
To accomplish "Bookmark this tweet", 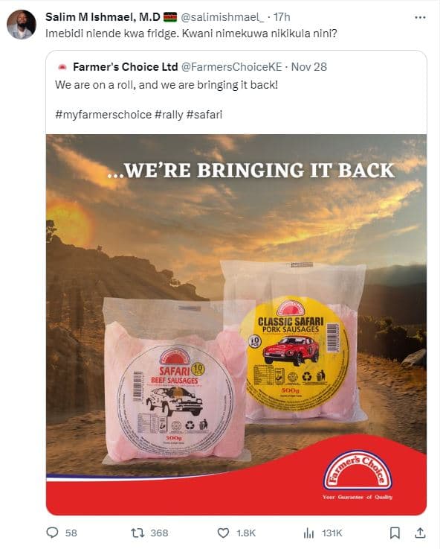I will tap(395, 533).
